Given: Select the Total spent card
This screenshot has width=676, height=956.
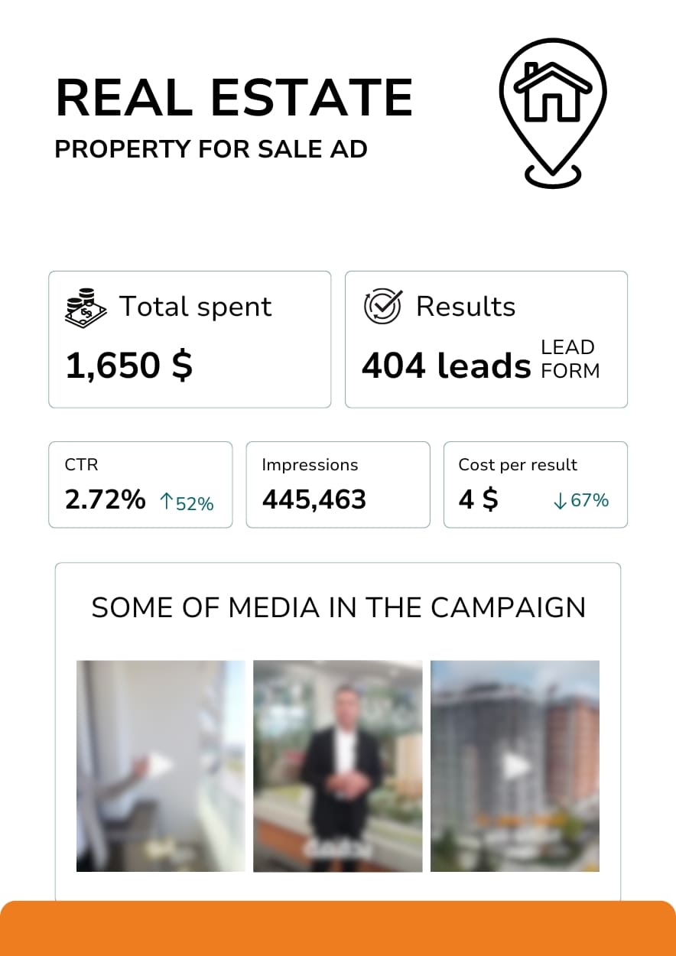Looking at the screenshot, I should (x=190, y=339).
